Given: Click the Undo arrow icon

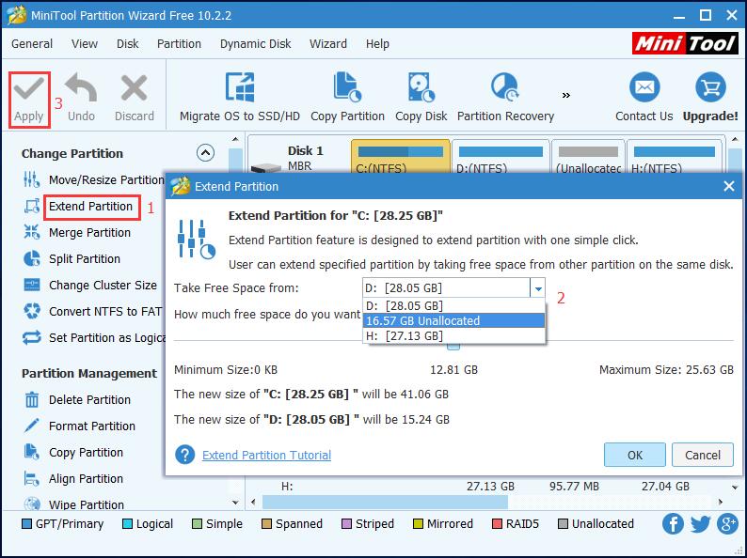Looking at the screenshot, I should pyautogui.click(x=81, y=88).
